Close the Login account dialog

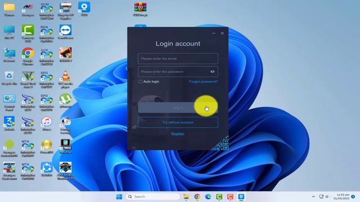[222, 33]
